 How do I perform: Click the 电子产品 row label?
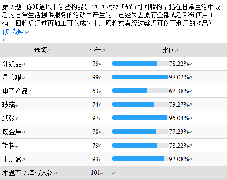point(15,91)
